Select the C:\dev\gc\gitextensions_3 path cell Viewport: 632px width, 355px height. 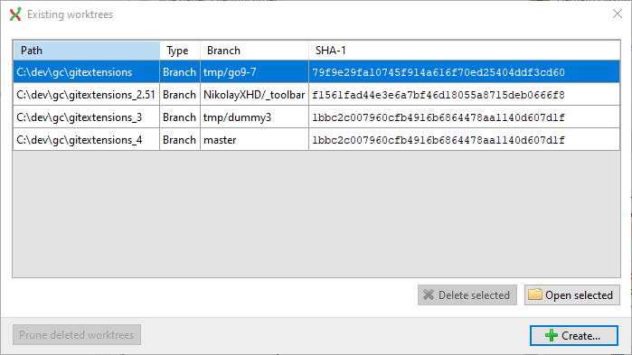(x=87, y=117)
